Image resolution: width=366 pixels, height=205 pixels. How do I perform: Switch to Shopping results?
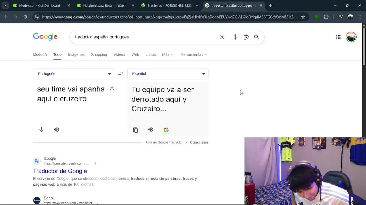click(99, 54)
